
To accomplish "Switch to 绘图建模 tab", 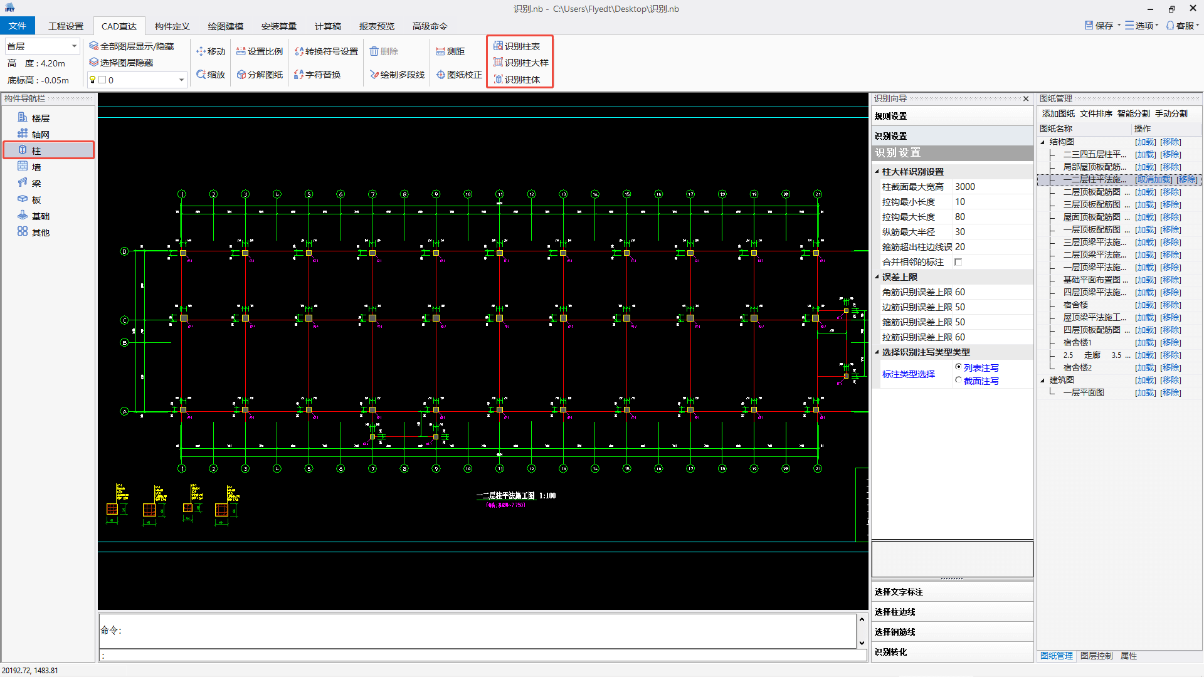I will [225, 26].
